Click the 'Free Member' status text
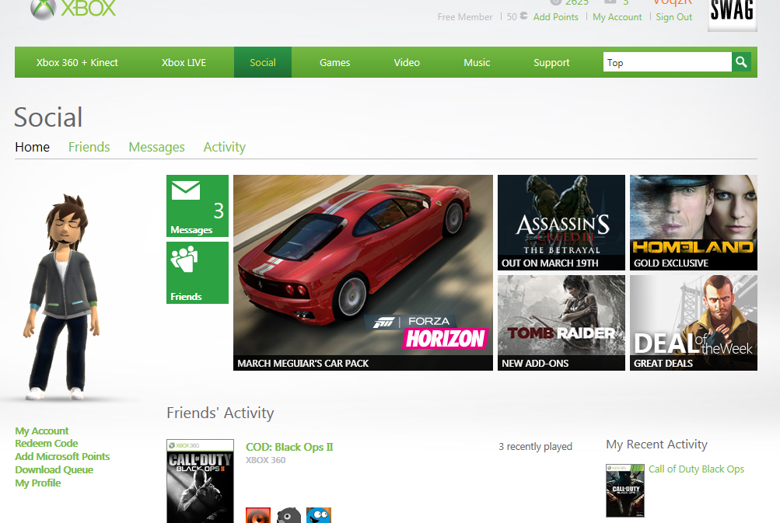Screen dimensions: 780x523 pos(465,17)
